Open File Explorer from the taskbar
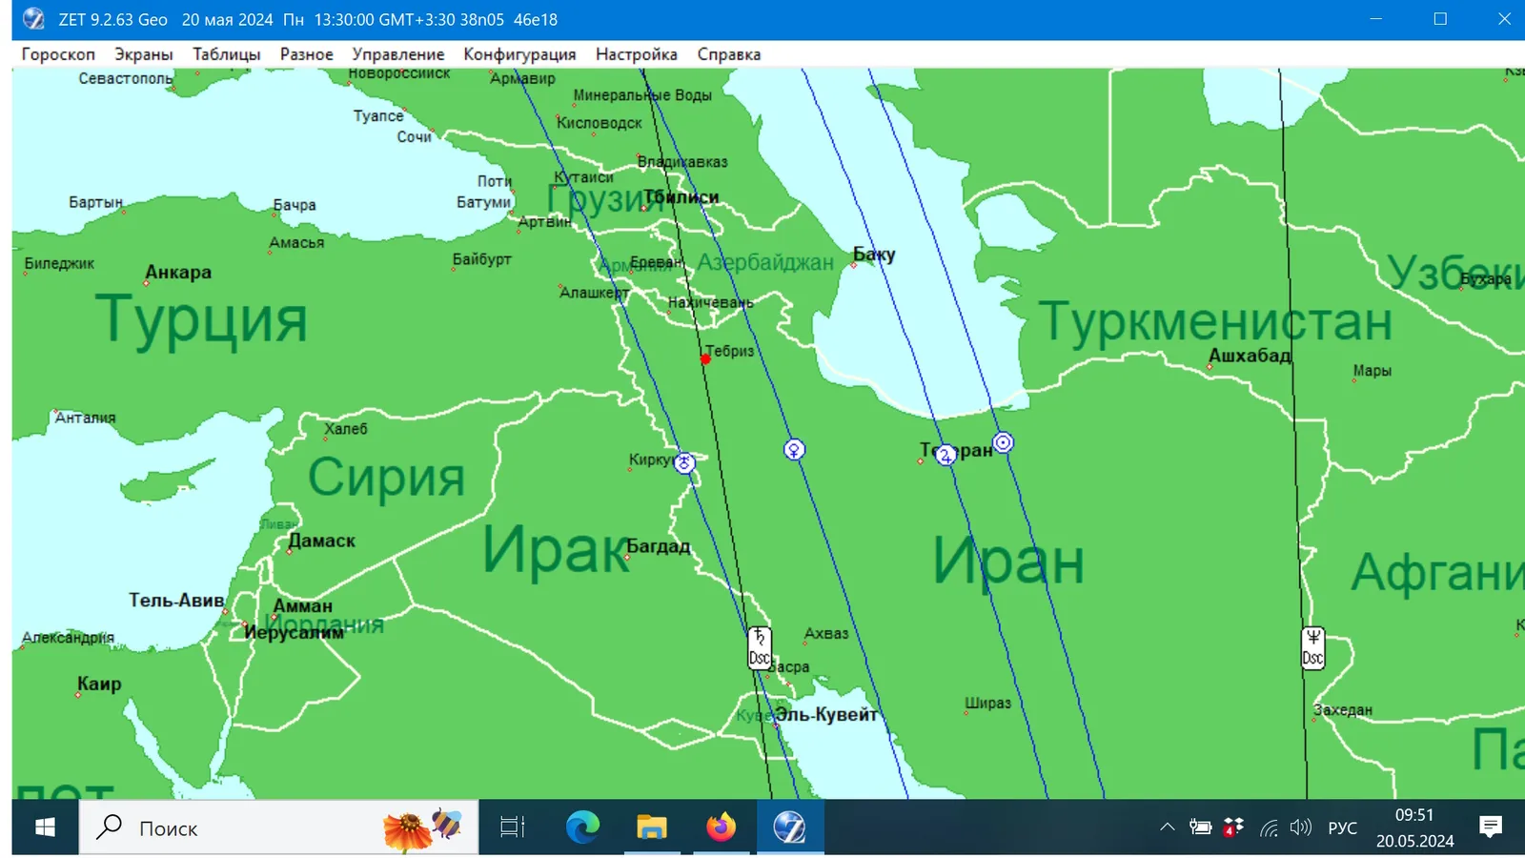The width and height of the screenshot is (1525, 858). pyautogui.click(x=652, y=827)
